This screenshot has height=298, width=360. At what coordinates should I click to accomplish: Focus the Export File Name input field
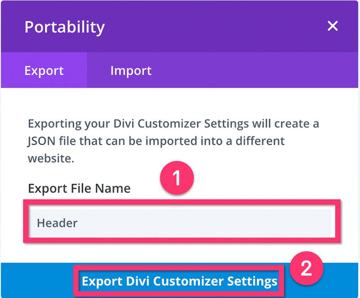click(x=180, y=223)
